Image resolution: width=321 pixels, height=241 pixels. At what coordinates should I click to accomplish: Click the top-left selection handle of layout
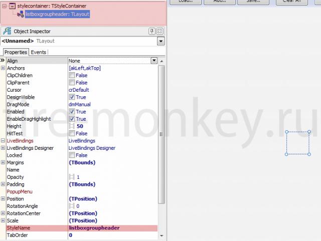[x=286, y=132]
